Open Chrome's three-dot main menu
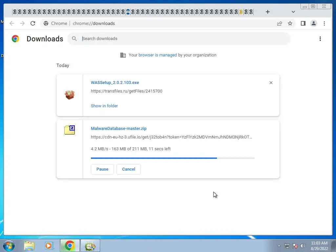Image resolution: width=336 pixels, height=252 pixels. click(x=324, y=23)
